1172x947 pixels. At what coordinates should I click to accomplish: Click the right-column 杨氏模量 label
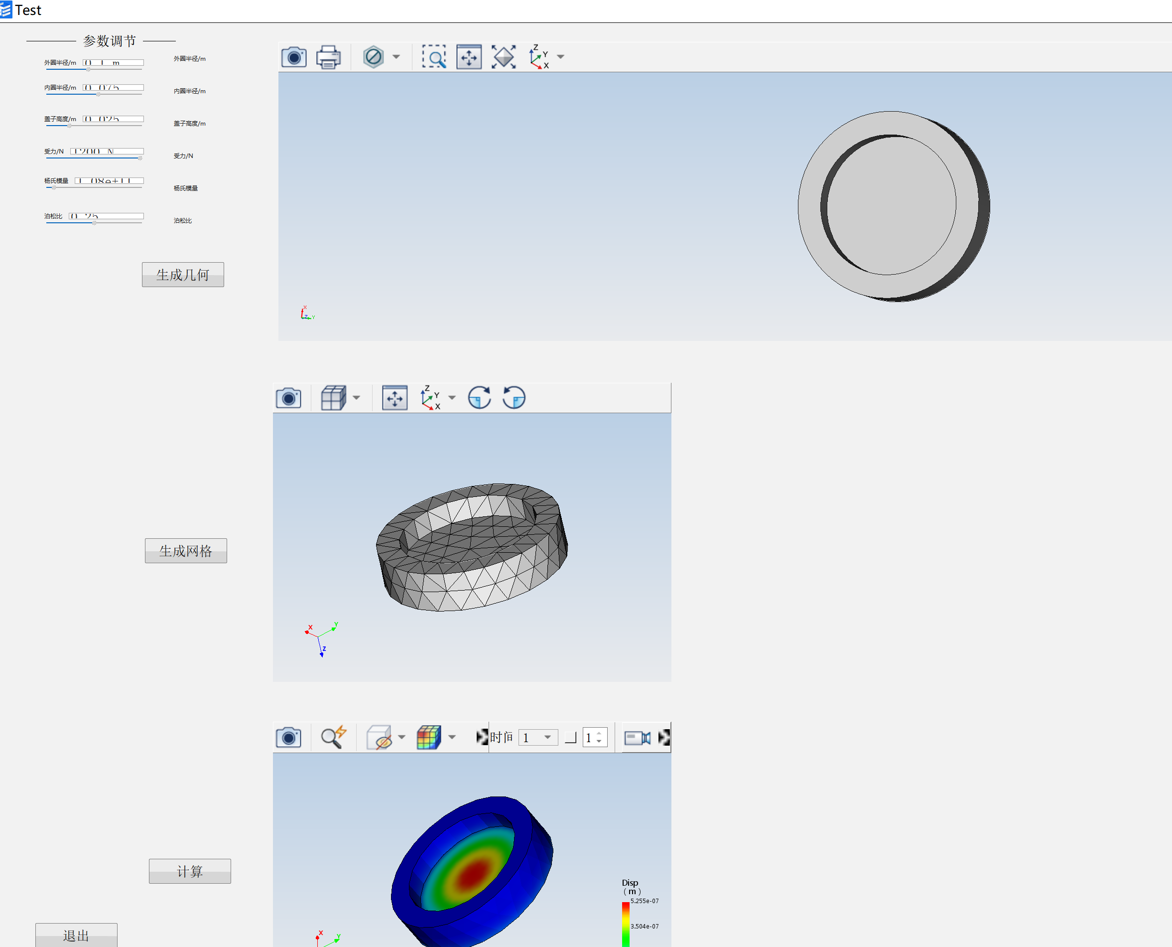pos(185,188)
